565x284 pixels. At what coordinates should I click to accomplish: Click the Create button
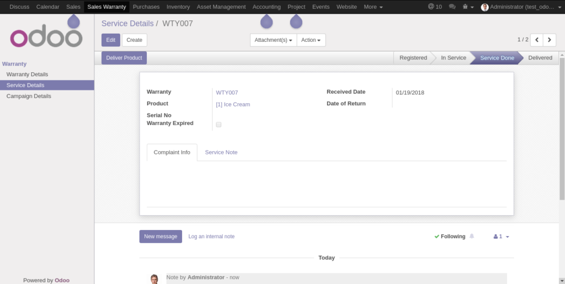click(135, 40)
